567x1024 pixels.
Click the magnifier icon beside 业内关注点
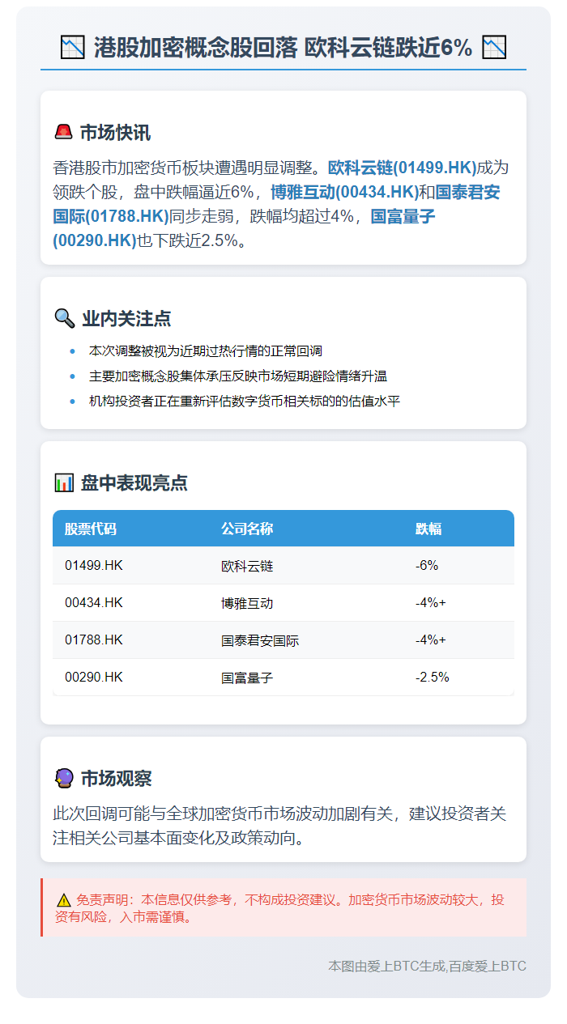[64, 318]
